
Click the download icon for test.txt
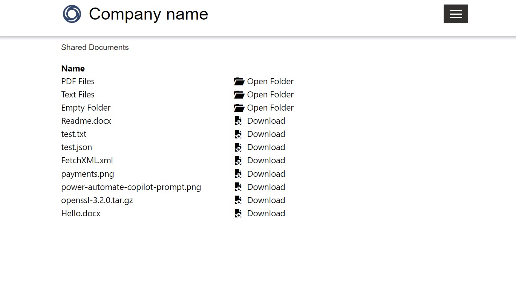pyautogui.click(x=238, y=134)
